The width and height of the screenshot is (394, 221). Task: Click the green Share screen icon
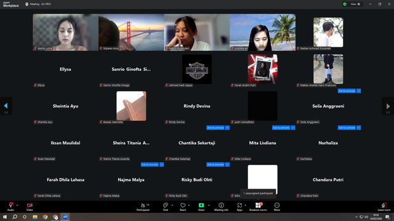click(x=201, y=205)
